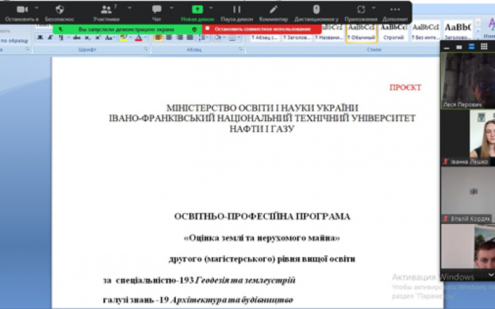The image size is (495, 309).
Task: Open Clipboard dialog launcher
Action: [x=27, y=49]
